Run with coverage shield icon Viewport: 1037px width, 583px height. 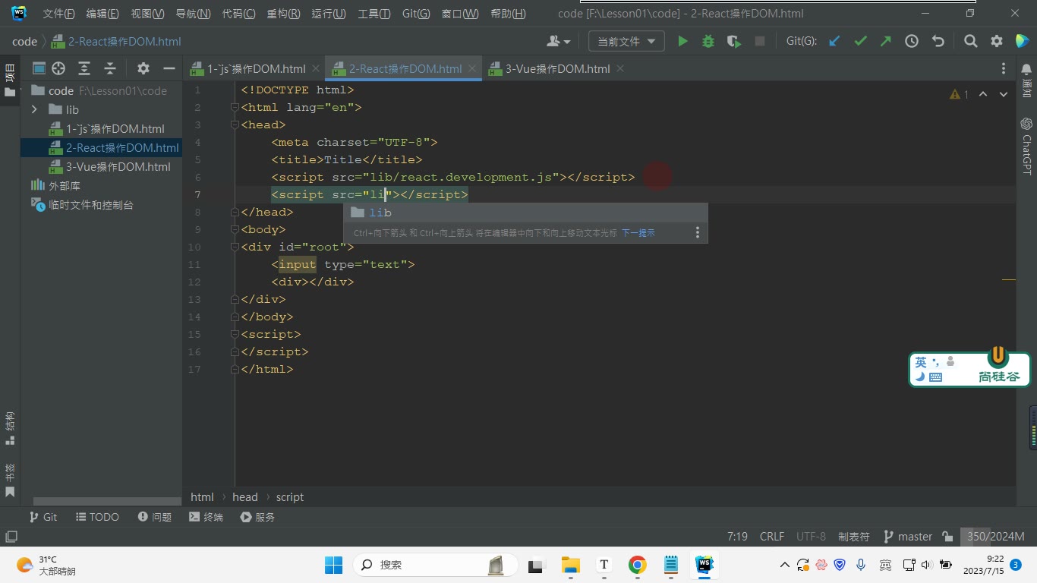(x=734, y=42)
